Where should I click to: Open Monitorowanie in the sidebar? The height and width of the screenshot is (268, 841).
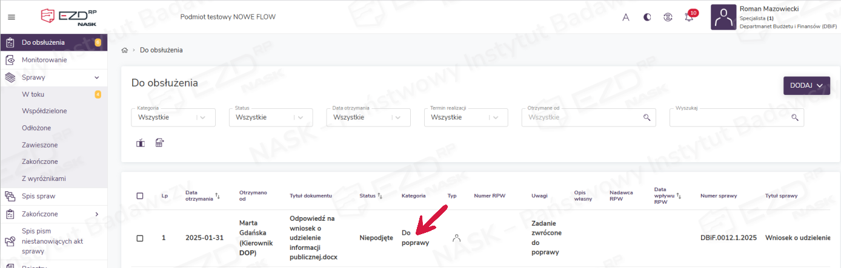pos(44,60)
